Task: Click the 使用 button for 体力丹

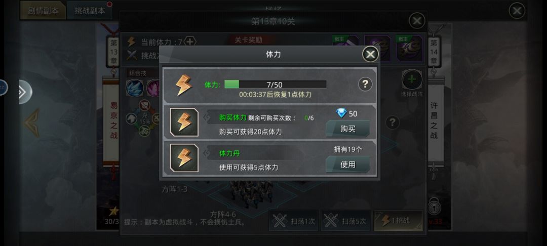Action: coord(347,164)
